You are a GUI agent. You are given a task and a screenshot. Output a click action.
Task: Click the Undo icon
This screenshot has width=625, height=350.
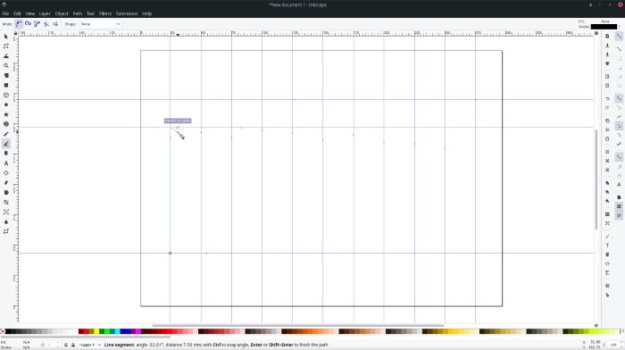coord(607,98)
